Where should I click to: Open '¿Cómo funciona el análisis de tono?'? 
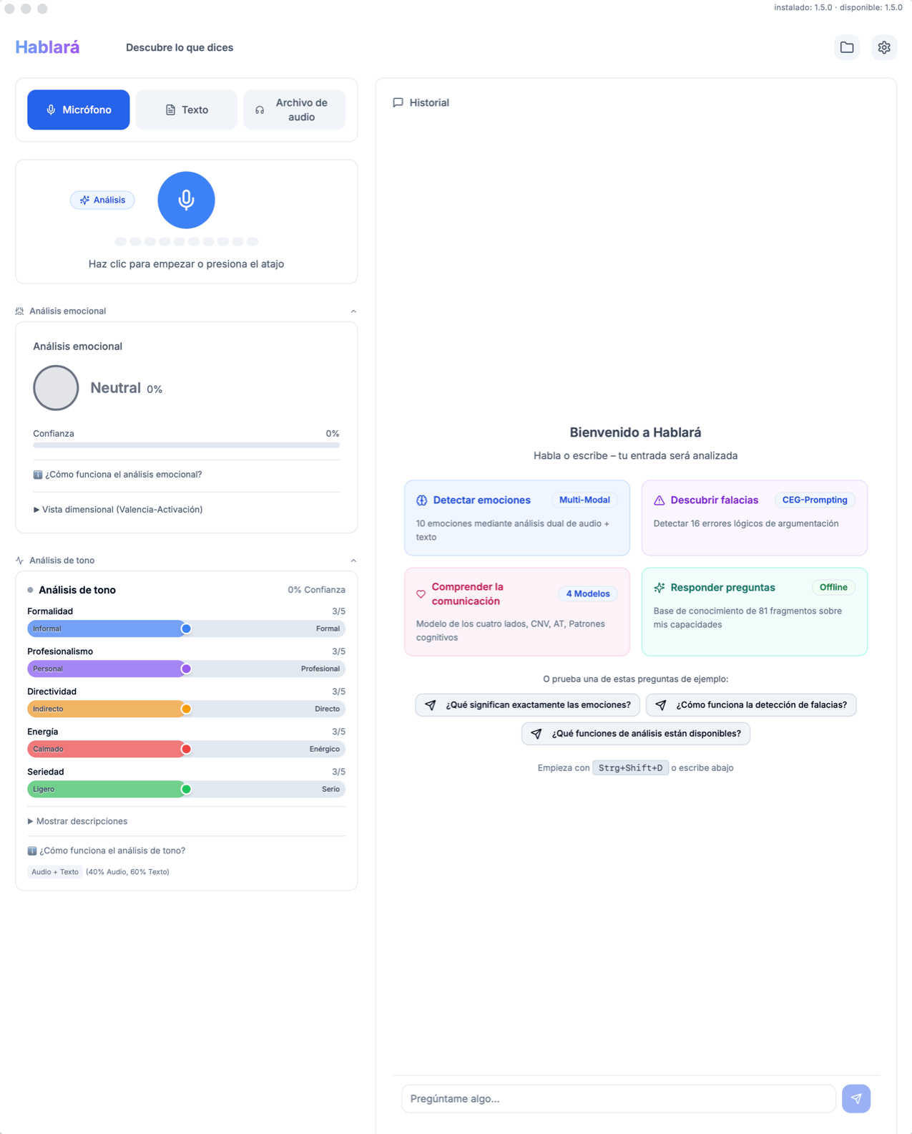tap(112, 850)
